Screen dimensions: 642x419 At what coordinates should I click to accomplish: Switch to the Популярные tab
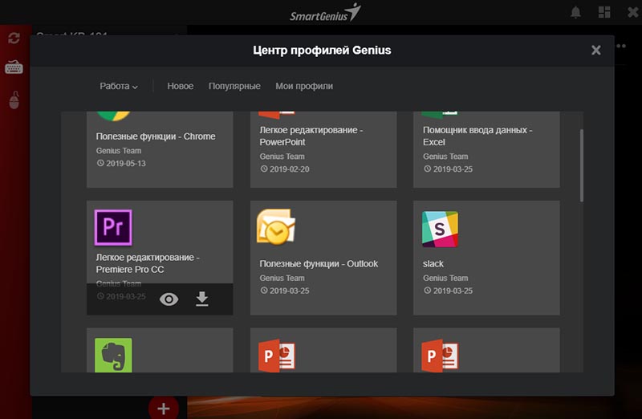pyautogui.click(x=234, y=86)
